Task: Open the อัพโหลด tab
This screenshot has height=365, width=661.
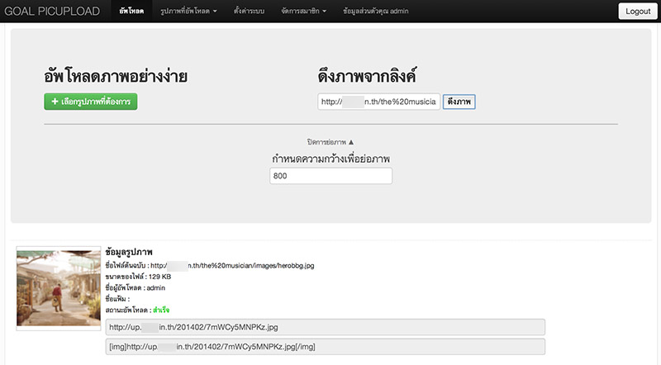Action: (131, 12)
